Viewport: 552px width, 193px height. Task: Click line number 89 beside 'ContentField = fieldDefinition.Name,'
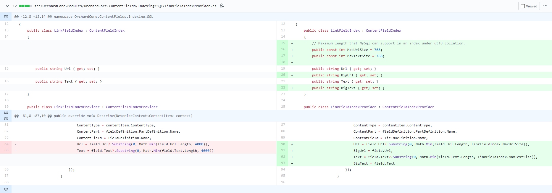coord(283,138)
